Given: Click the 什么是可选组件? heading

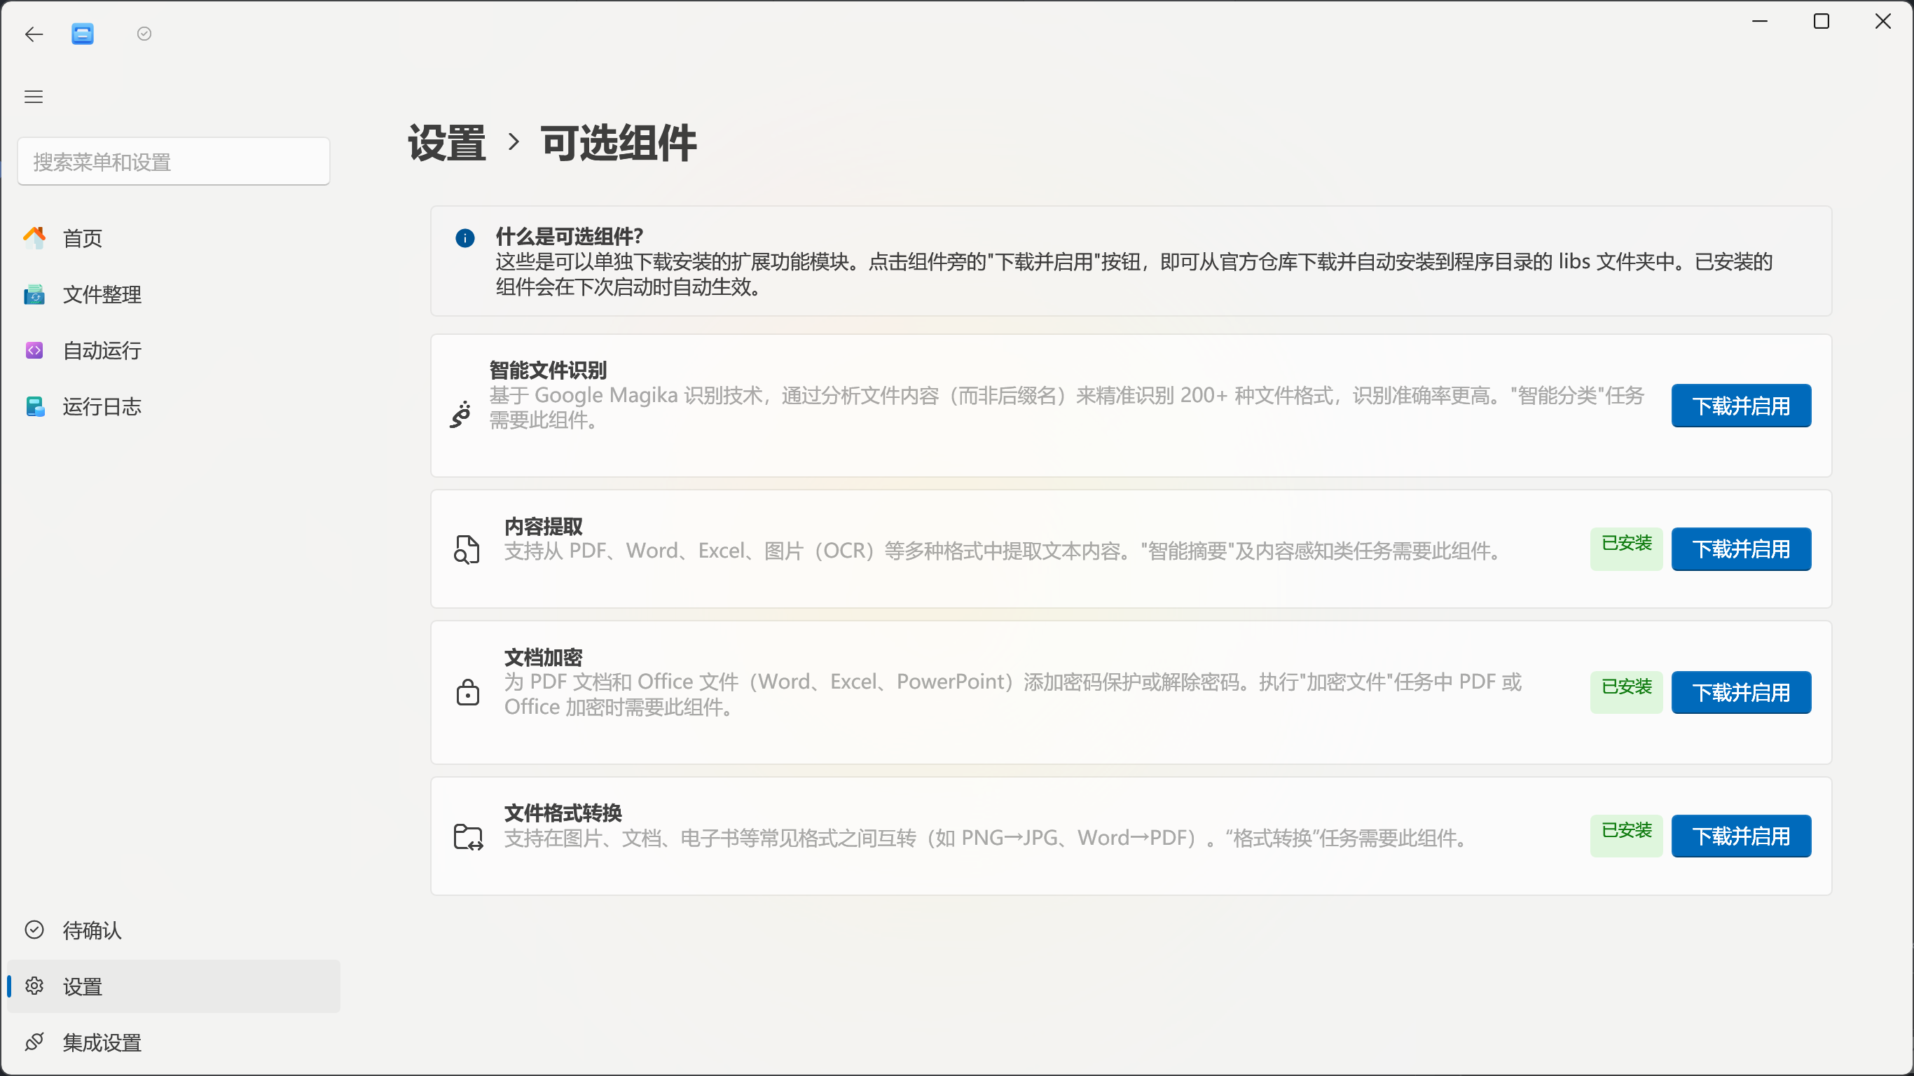Looking at the screenshot, I should click(569, 236).
